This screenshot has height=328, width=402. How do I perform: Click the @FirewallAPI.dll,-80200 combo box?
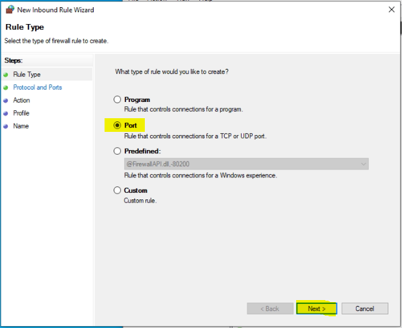click(x=246, y=164)
